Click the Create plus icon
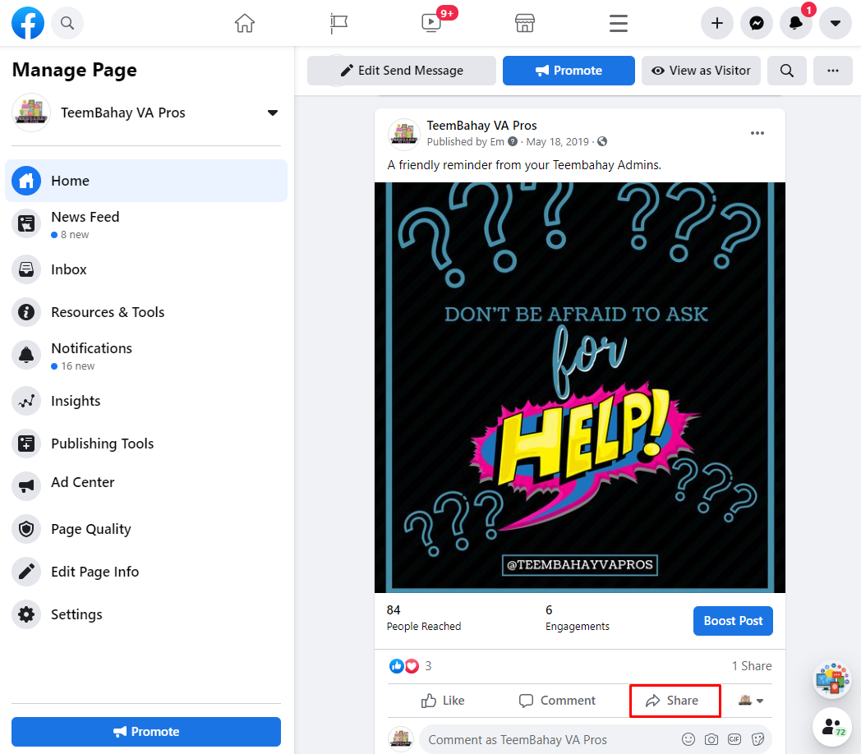861x754 pixels. click(716, 23)
